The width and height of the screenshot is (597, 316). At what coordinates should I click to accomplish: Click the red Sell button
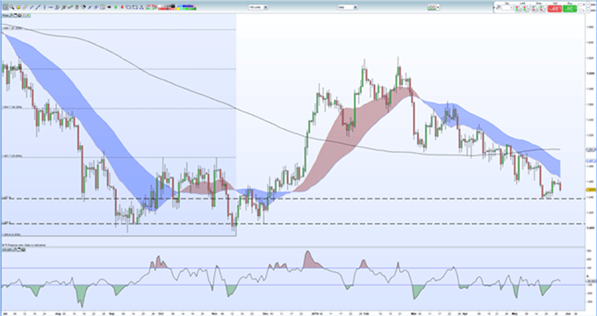click(x=555, y=9)
